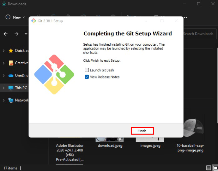Image resolution: width=218 pixels, height=171 pixels.
Task: Switch to details view icon in status bar
Action: coord(209,168)
